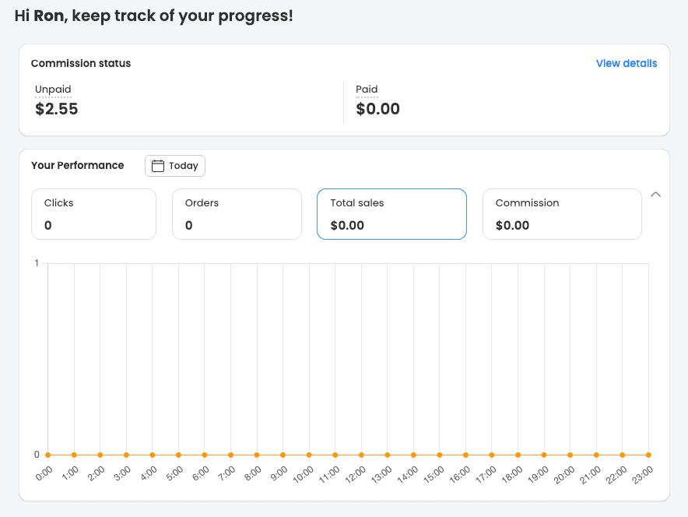Click the chart data point at 6:00
This screenshot has height=517, width=688.
click(x=204, y=455)
